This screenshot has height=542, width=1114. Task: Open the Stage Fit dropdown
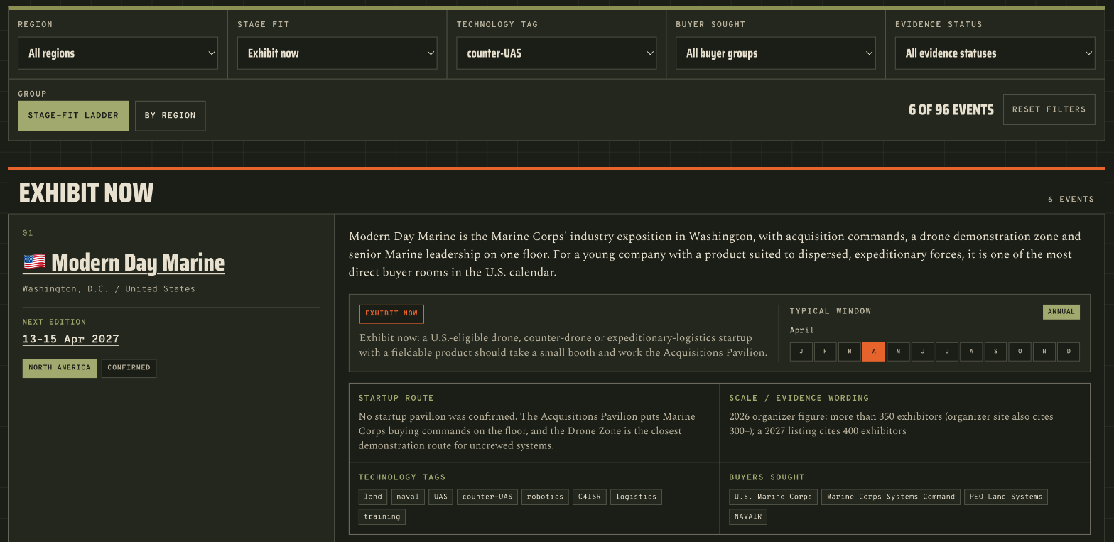click(337, 53)
